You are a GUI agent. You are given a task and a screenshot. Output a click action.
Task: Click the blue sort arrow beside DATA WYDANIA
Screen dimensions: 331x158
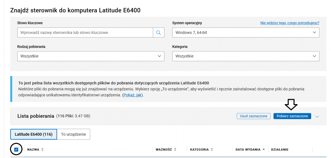click(263, 149)
